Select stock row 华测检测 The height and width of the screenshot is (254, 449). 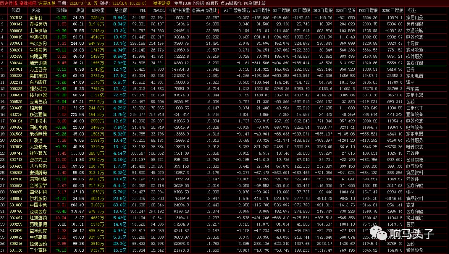pyautogui.click(x=223, y=37)
